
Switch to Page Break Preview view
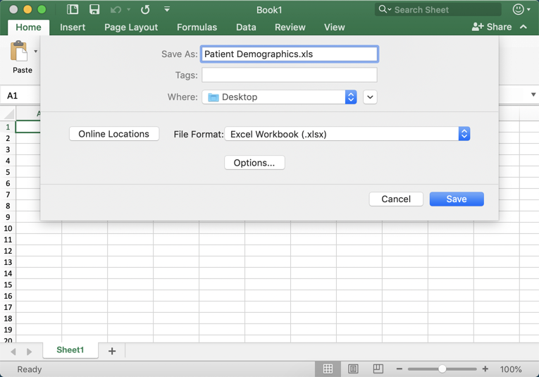click(x=378, y=369)
